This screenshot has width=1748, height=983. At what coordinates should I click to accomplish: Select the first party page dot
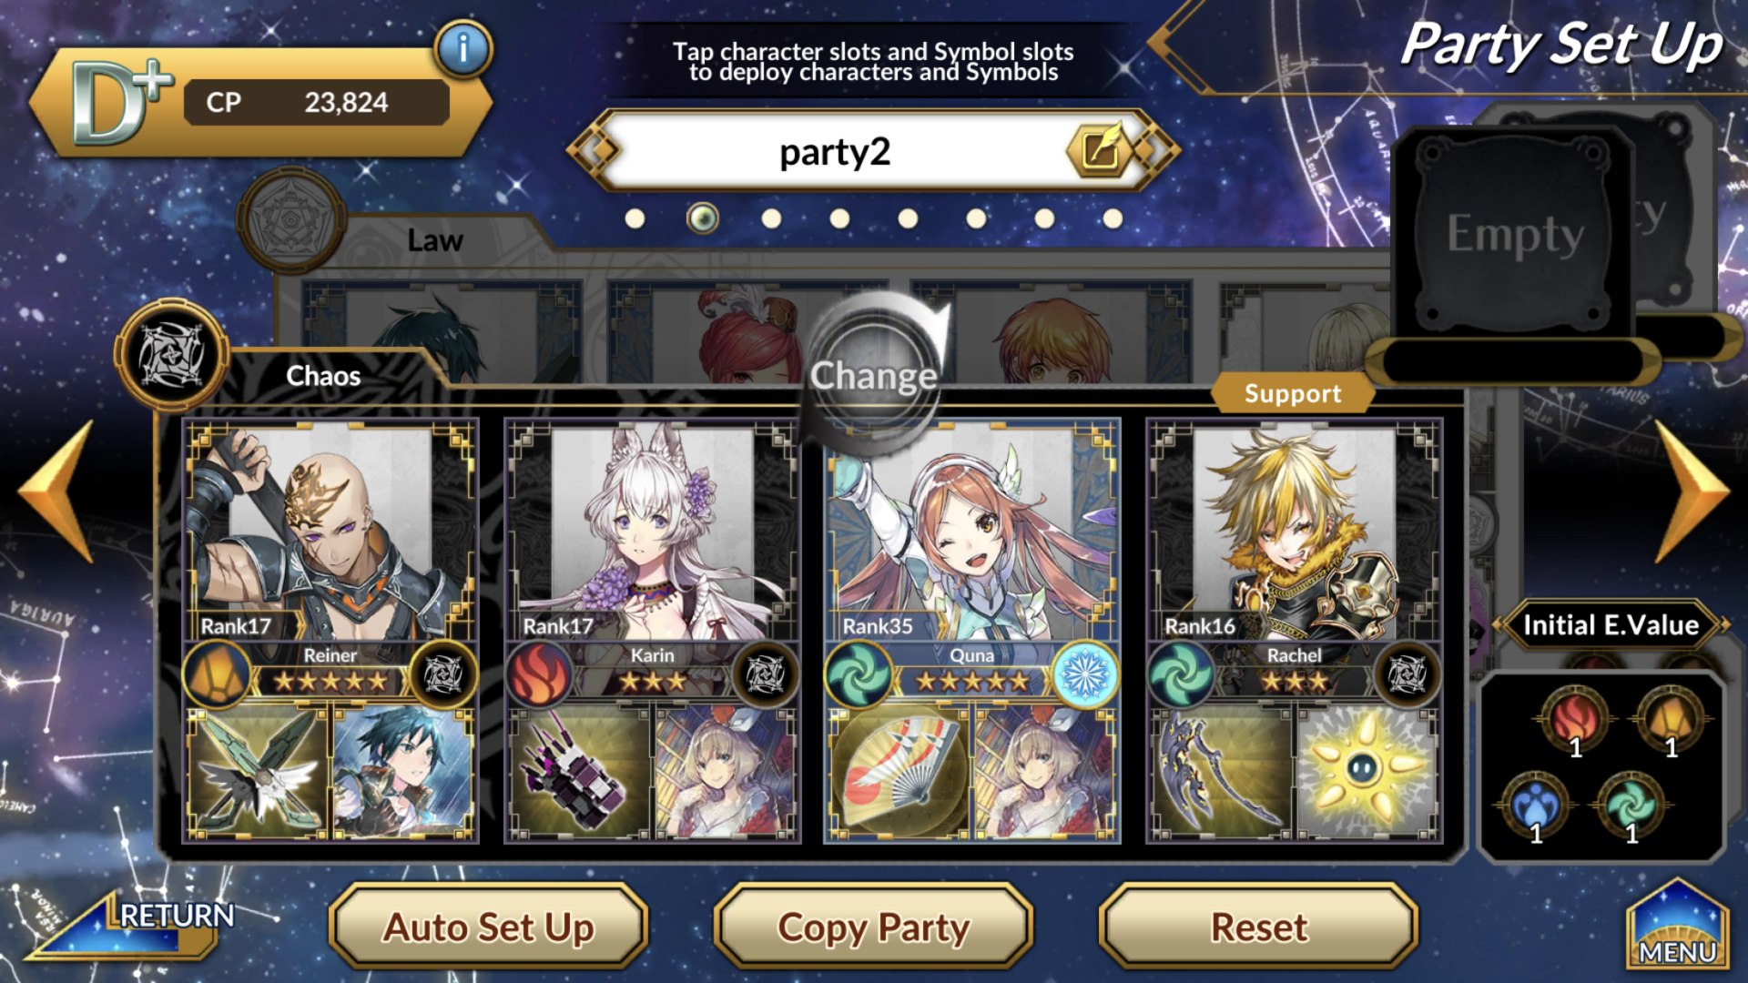click(x=635, y=218)
